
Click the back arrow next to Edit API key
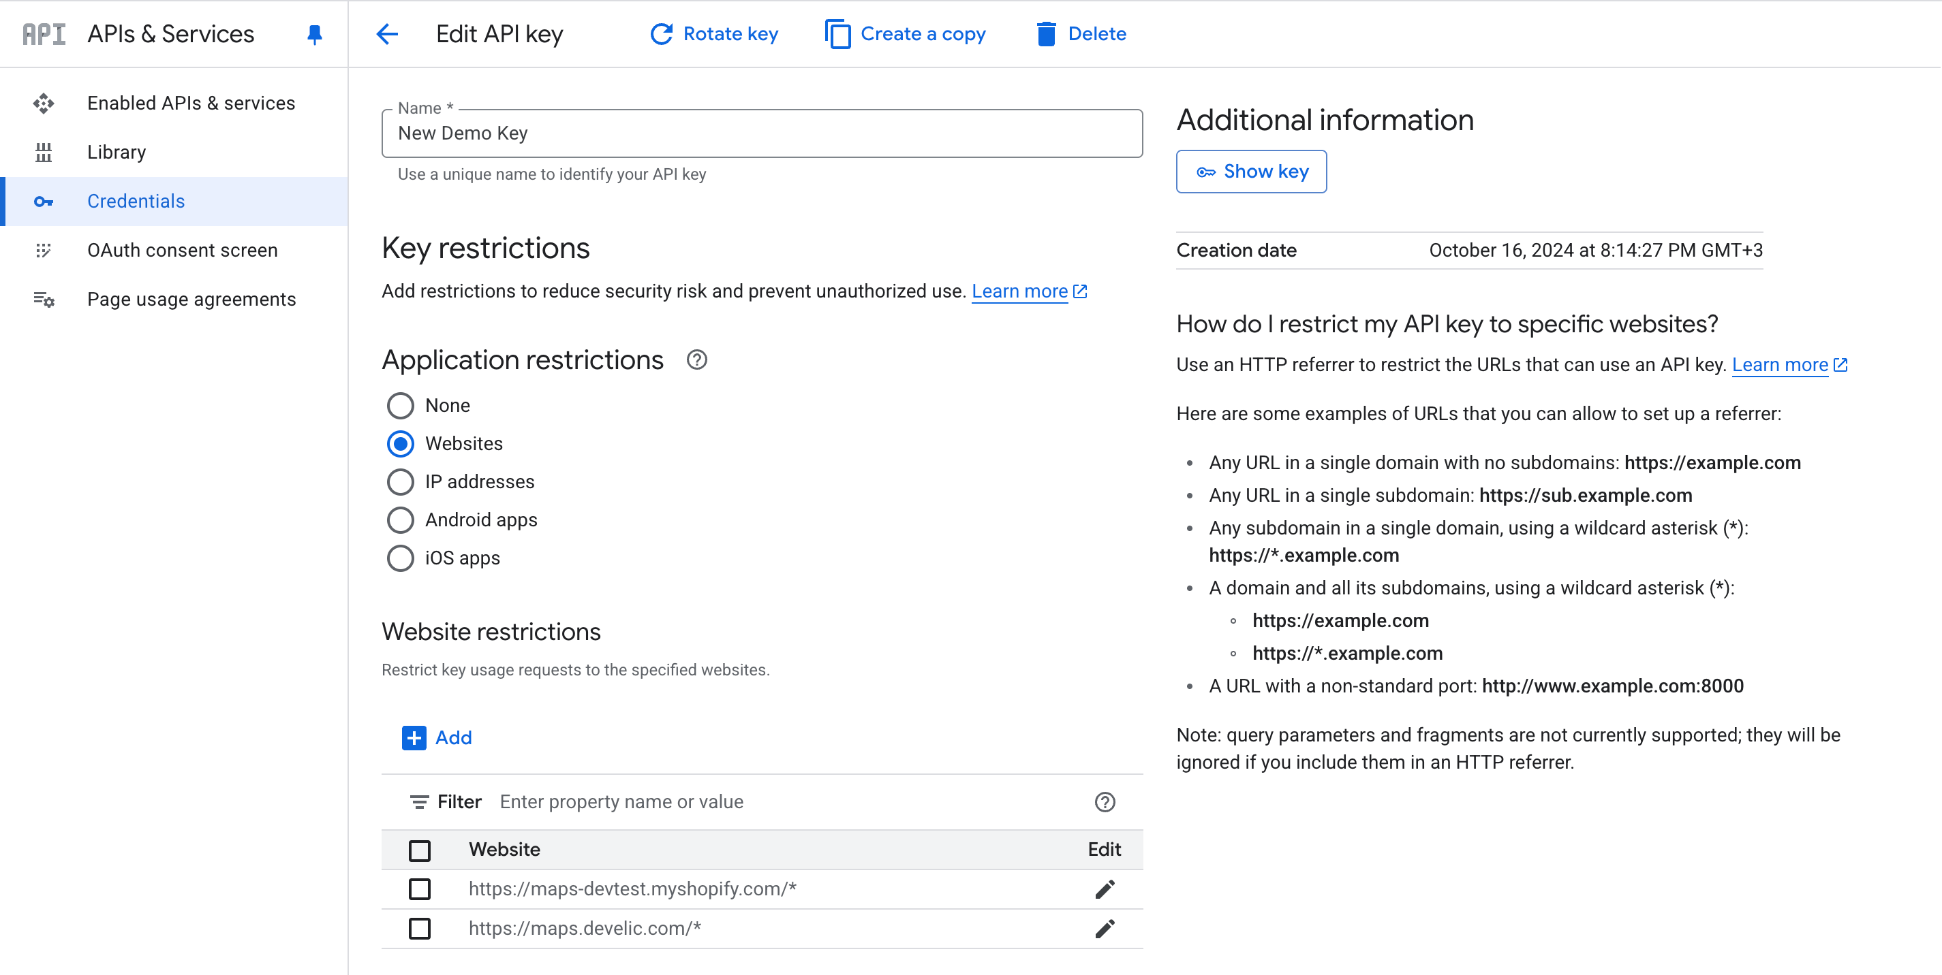387,34
